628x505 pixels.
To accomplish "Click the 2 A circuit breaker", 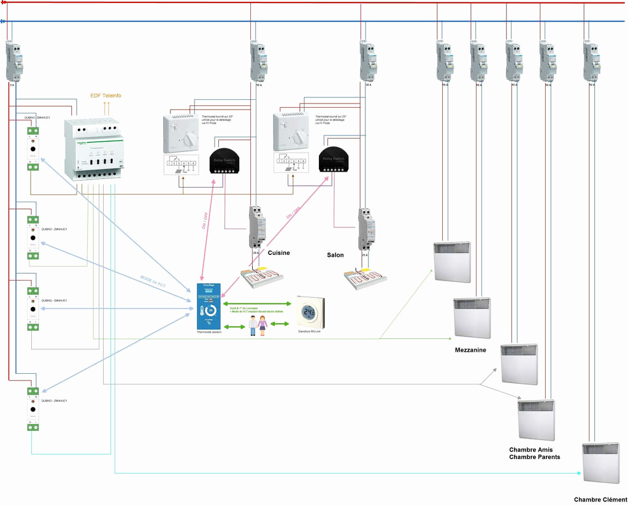I will [x=15, y=61].
